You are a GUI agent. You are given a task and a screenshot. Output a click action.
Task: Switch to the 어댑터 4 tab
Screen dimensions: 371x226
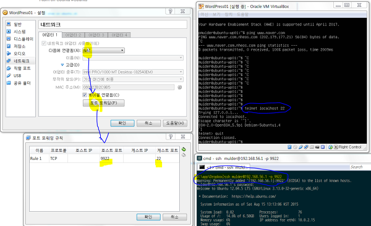click(x=119, y=35)
